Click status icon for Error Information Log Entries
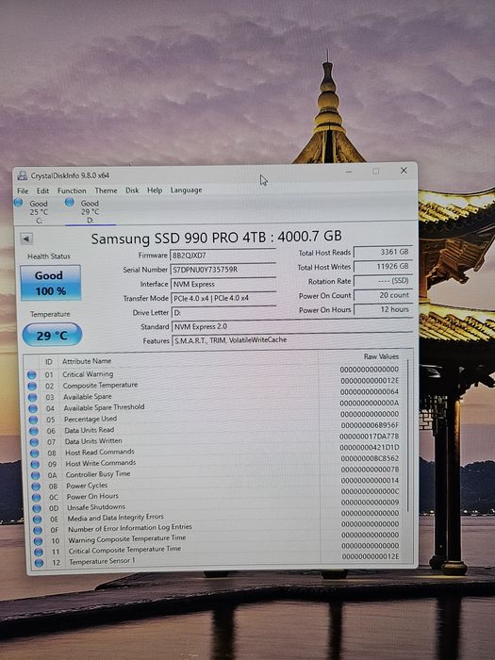Viewport: 495px width, 660px height. coord(38,530)
